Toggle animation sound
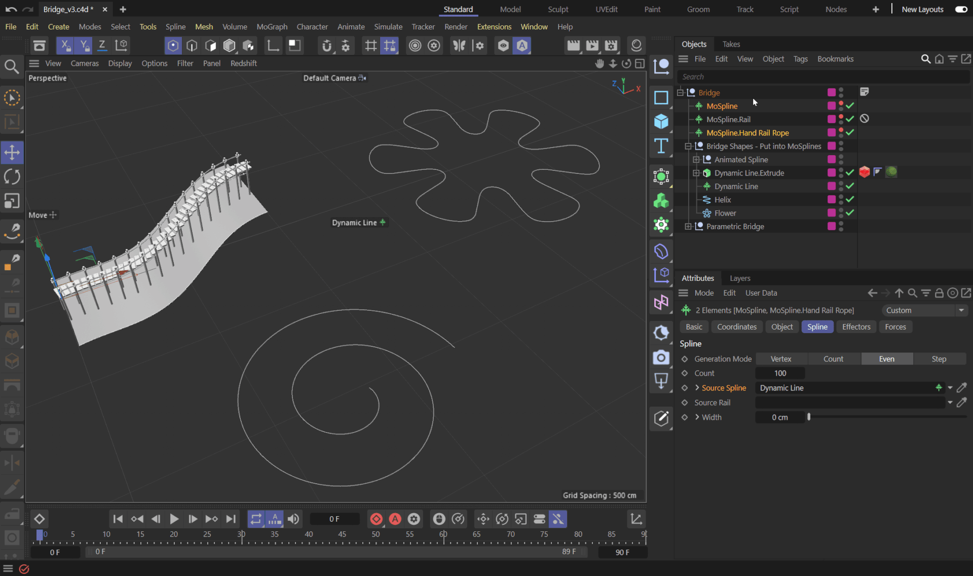 [x=293, y=519]
